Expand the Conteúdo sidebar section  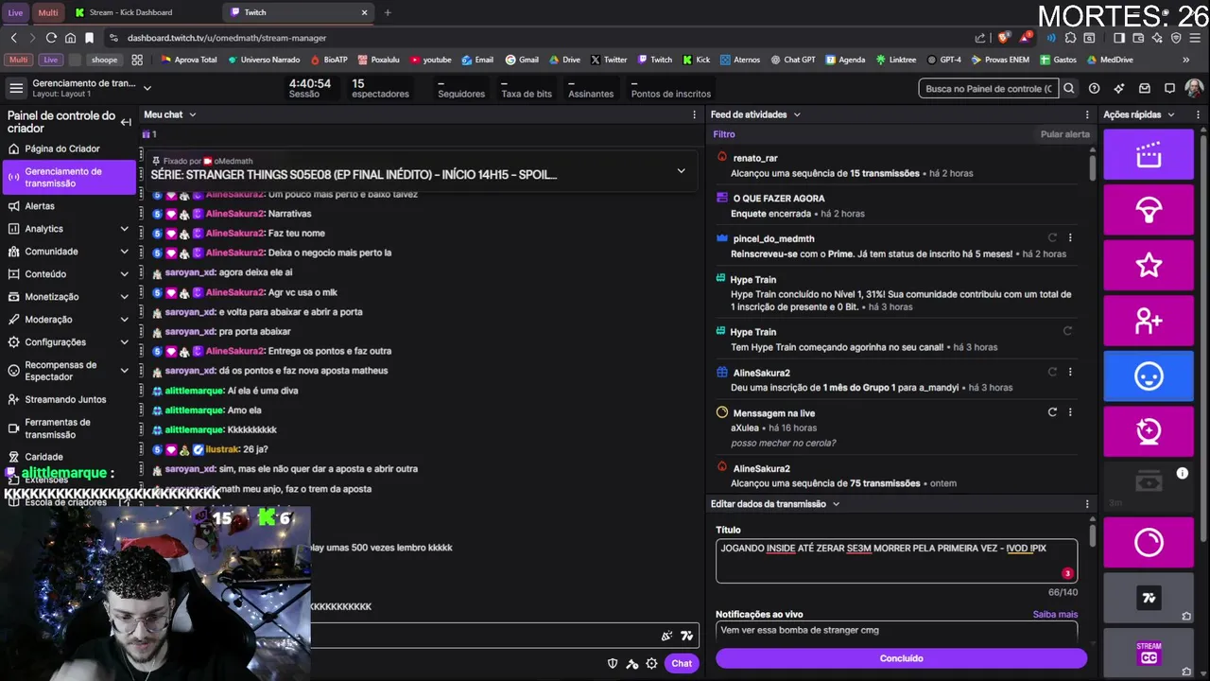point(124,274)
